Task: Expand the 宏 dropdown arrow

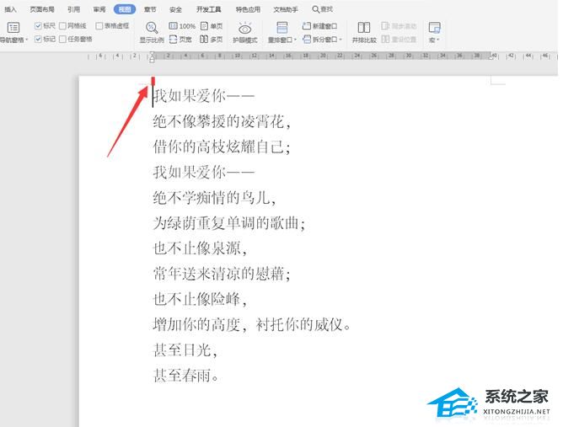Action: pos(438,40)
